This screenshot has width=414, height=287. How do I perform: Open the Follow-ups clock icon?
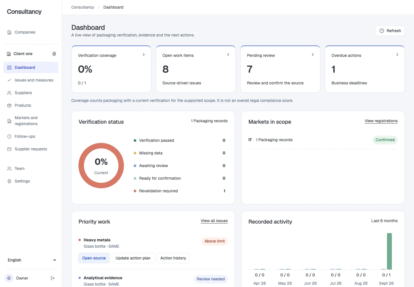point(9,136)
